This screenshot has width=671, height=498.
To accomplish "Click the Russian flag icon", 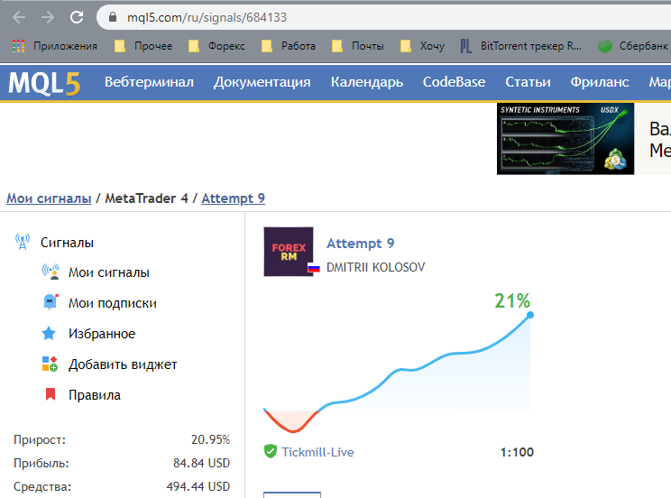I will (314, 269).
